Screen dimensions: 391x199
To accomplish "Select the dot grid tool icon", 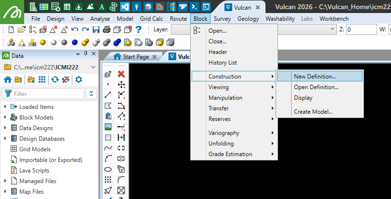I will 108,180.
